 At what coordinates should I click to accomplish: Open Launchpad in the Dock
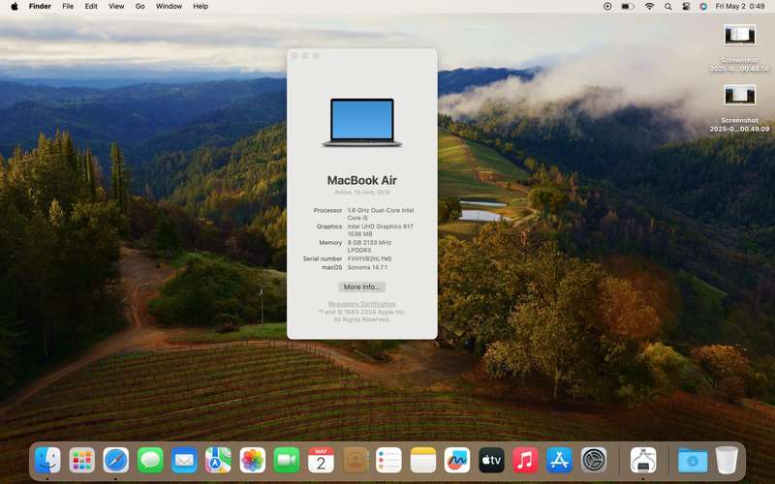click(82, 461)
